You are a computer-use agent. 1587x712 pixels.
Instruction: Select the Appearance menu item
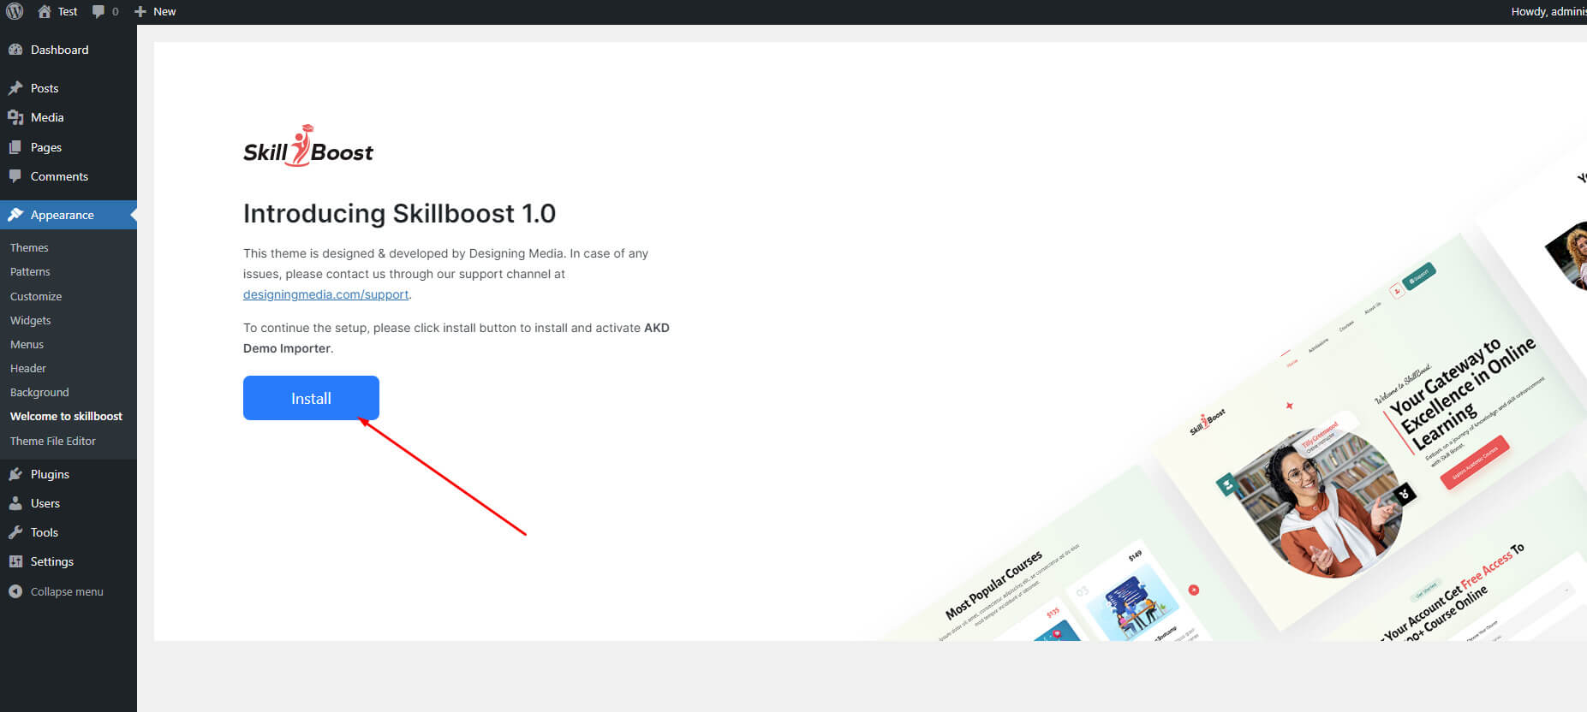(x=69, y=215)
